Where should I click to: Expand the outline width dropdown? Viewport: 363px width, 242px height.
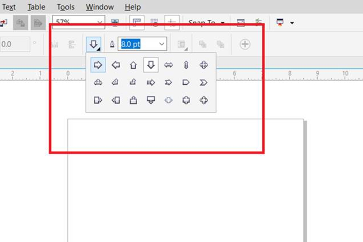click(x=161, y=44)
